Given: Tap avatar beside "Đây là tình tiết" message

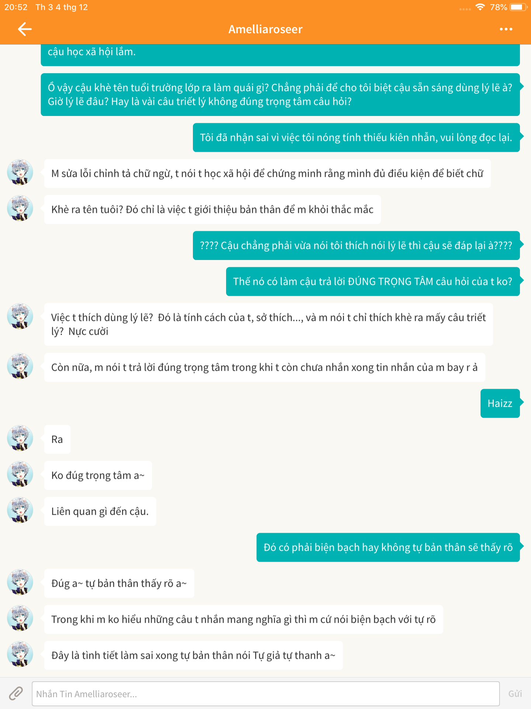Looking at the screenshot, I should coord(20,654).
